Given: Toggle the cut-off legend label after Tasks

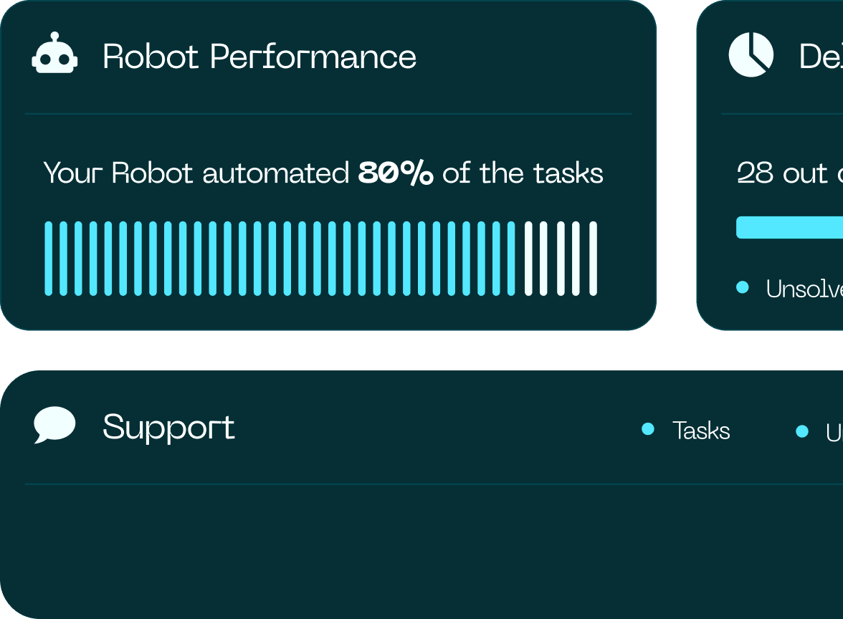Looking at the screenshot, I should point(834,432).
